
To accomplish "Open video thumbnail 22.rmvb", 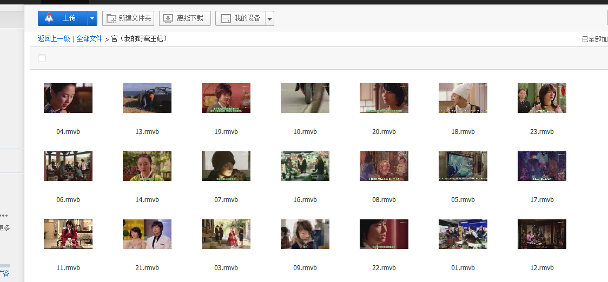I will (x=384, y=234).
